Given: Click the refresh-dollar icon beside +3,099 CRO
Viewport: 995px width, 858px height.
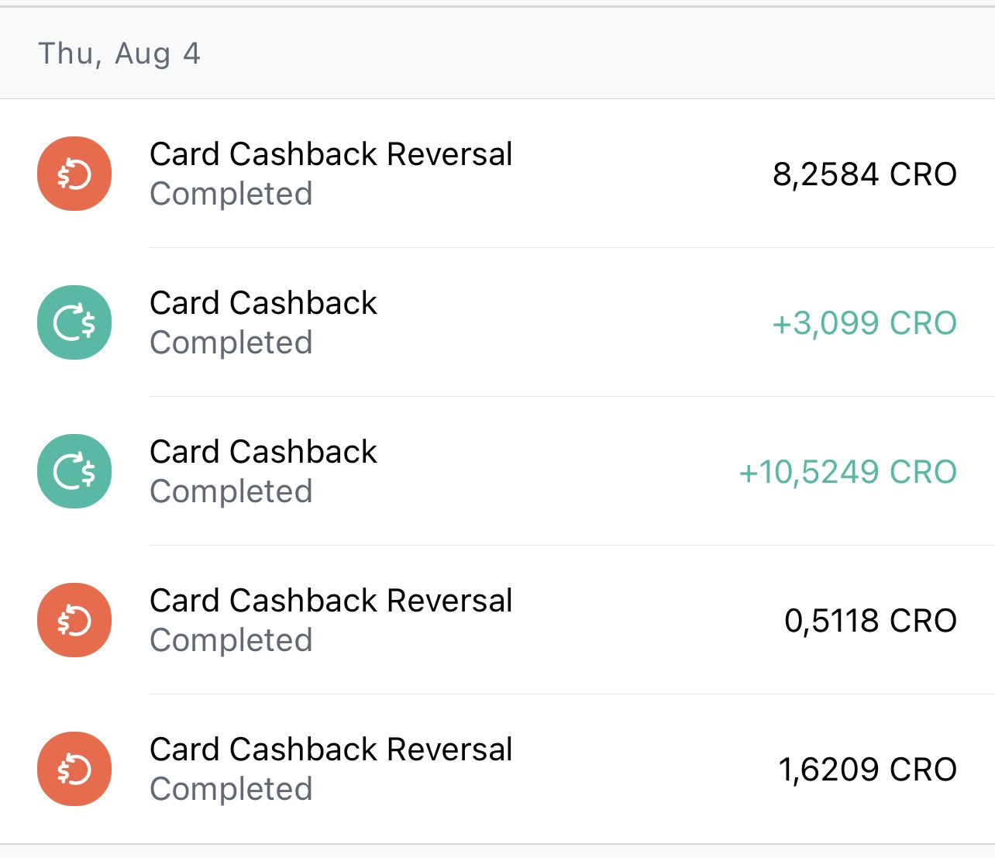Looking at the screenshot, I should click(x=74, y=322).
